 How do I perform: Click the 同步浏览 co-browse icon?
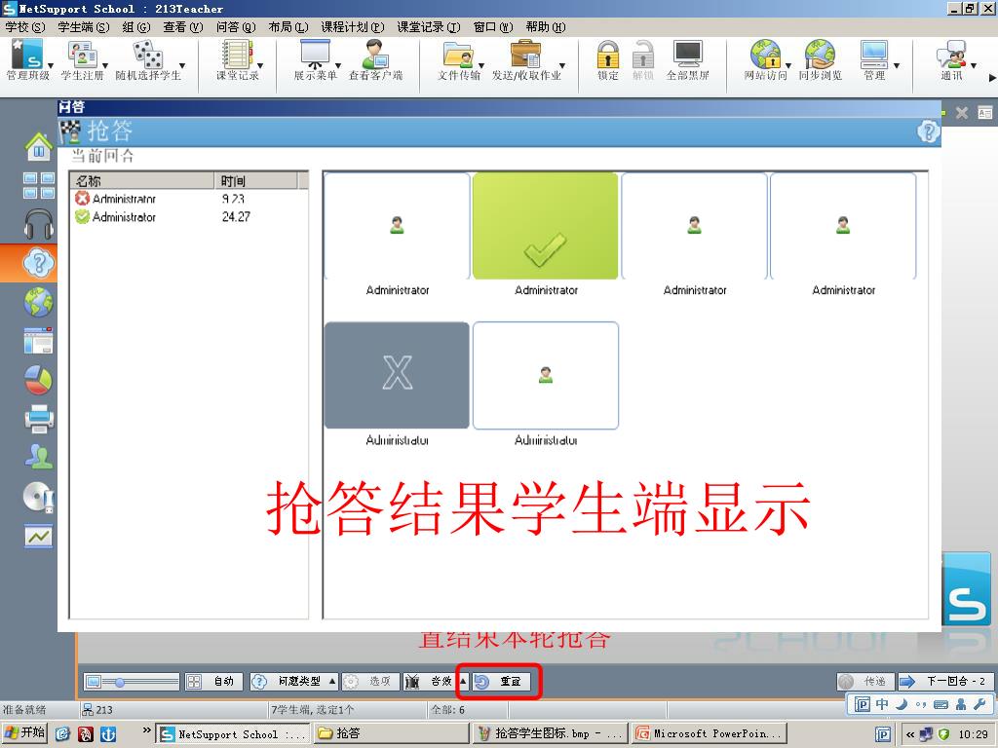tap(820, 59)
